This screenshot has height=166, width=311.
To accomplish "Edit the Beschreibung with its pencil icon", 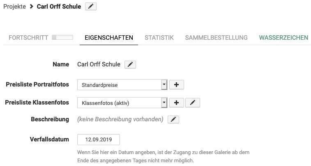I will (x=173, y=119).
